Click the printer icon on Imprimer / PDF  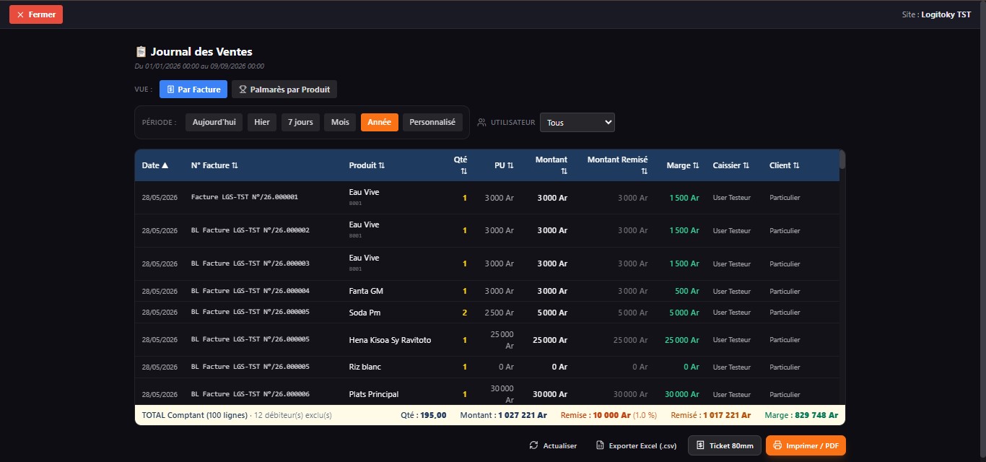(777, 445)
